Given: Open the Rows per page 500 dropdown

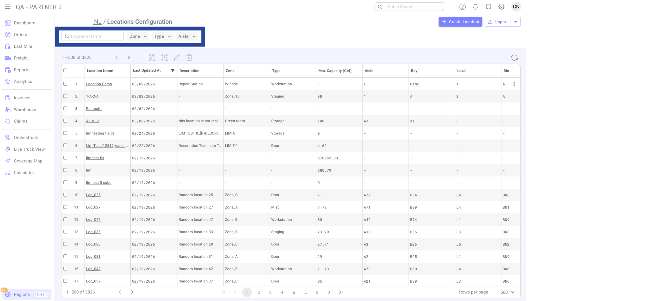Looking at the screenshot, I should [507, 292].
